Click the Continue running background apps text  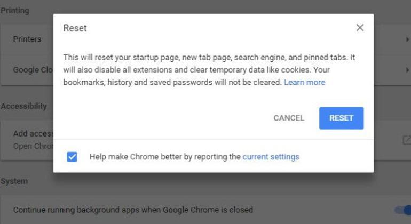point(133,210)
